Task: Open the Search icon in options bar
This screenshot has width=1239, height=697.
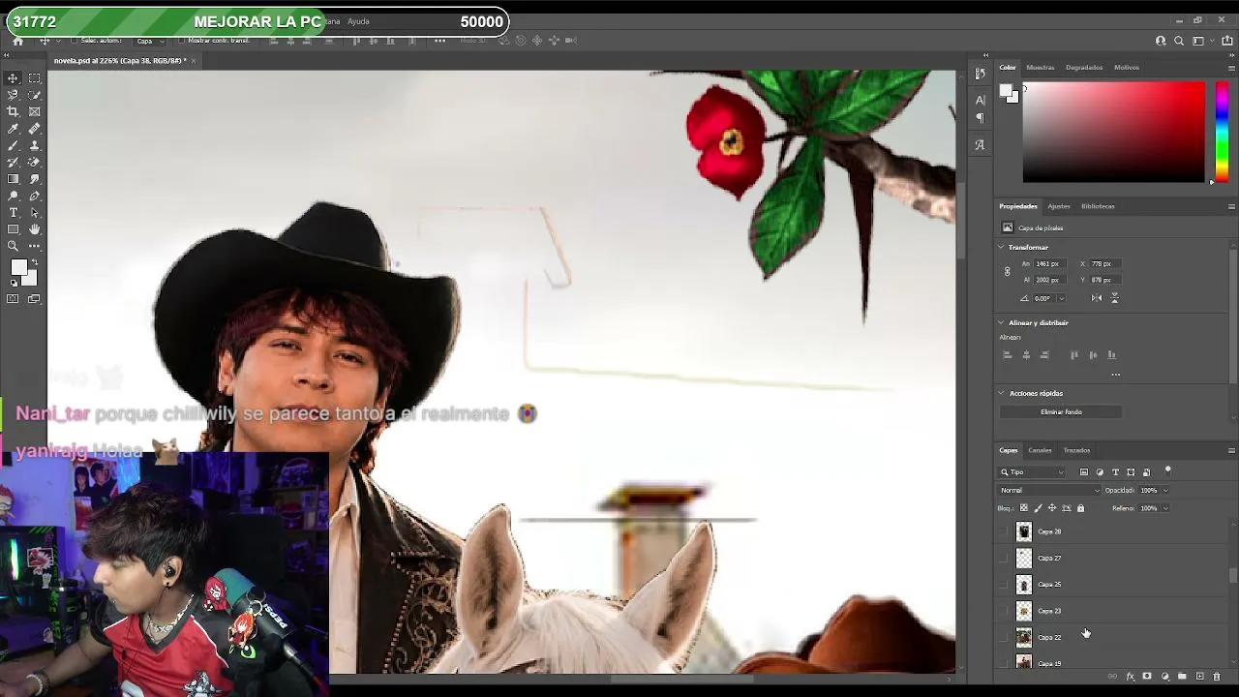Action: (x=1179, y=41)
